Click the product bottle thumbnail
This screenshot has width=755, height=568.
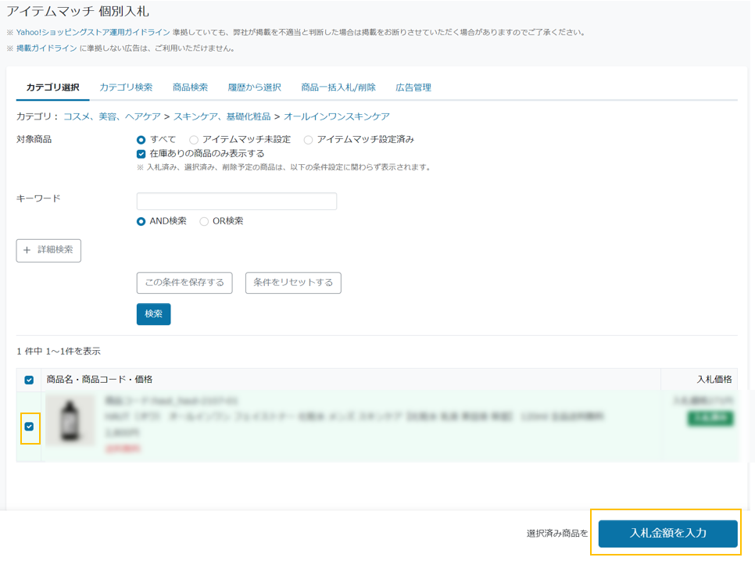tap(70, 420)
